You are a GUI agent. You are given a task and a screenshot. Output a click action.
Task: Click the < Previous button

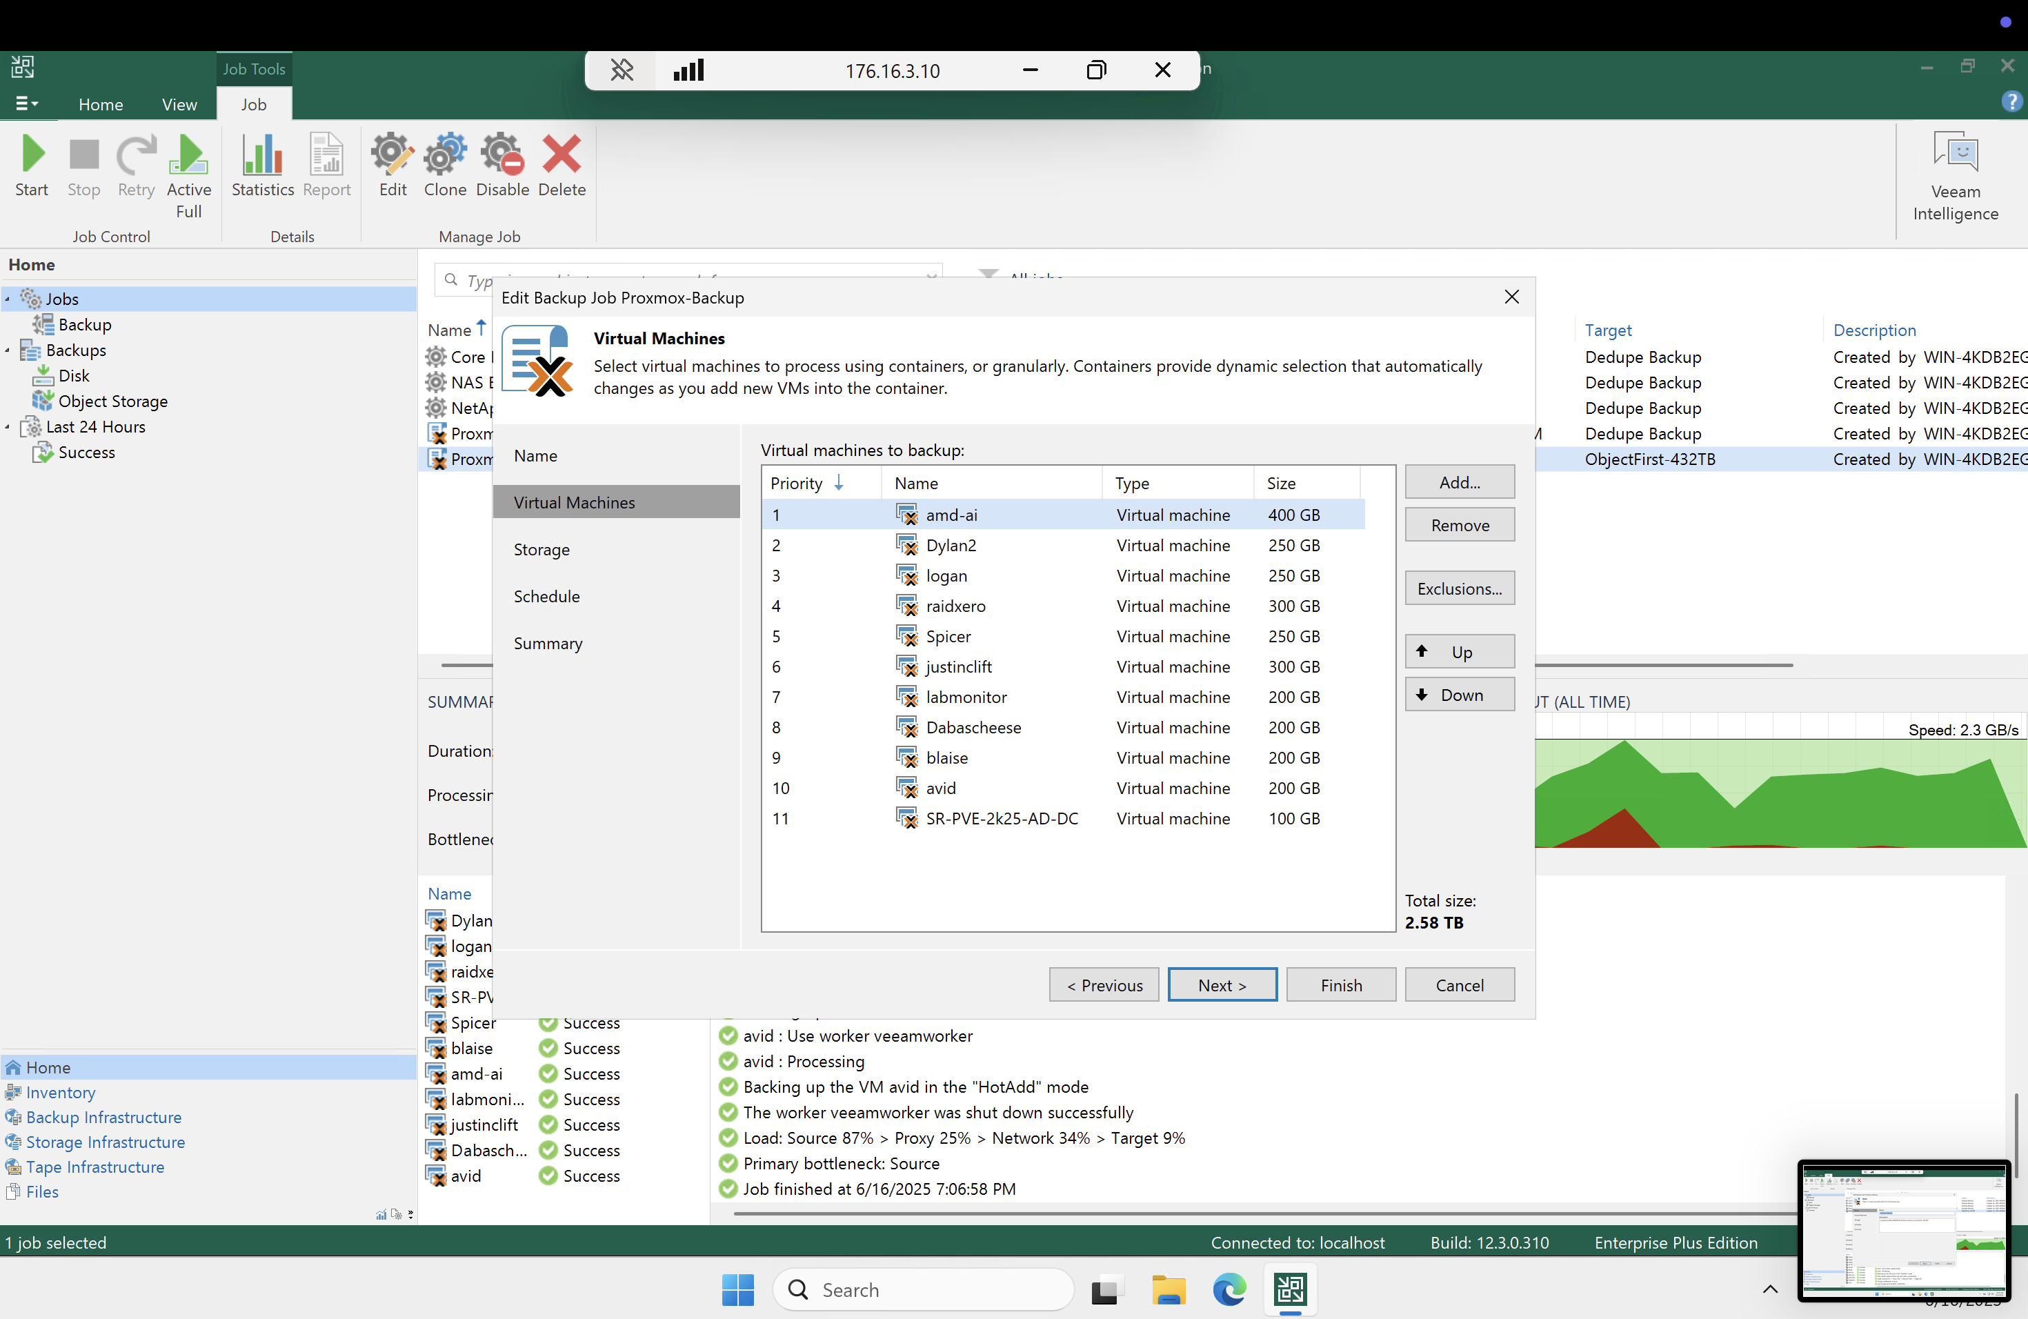pyautogui.click(x=1104, y=985)
